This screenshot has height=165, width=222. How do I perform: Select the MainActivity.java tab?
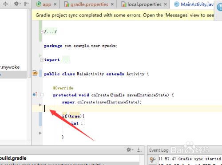click(194, 4)
